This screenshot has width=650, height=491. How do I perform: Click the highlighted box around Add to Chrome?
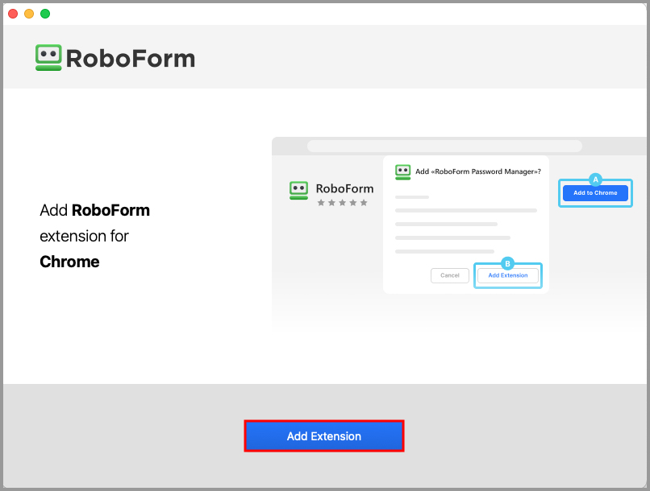tap(595, 193)
